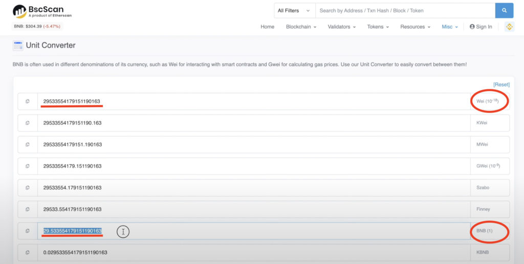Expand the Blockchain menu

point(301,27)
